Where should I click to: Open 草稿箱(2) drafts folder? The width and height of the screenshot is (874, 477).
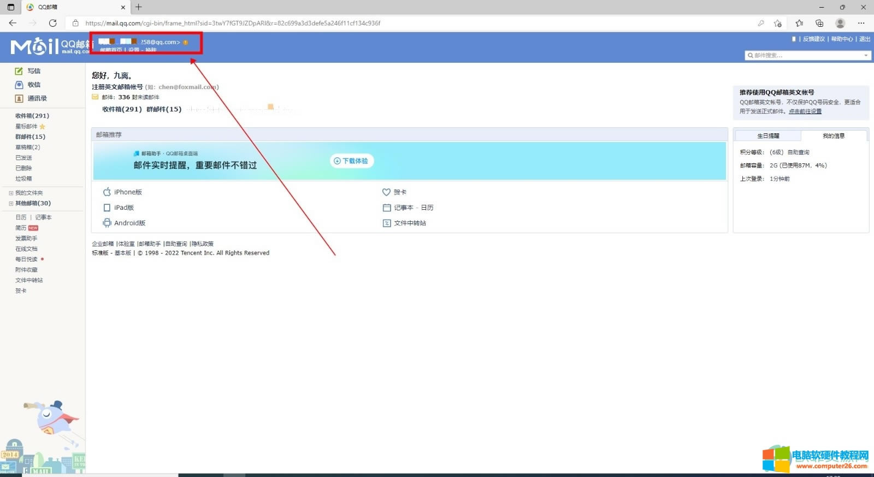pyautogui.click(x=28, y=147)
